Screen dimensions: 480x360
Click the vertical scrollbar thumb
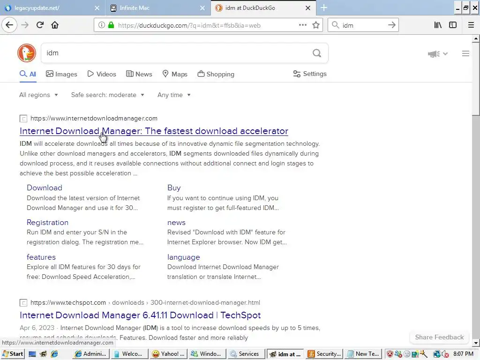pyautogui.click(x=476, y=79)
